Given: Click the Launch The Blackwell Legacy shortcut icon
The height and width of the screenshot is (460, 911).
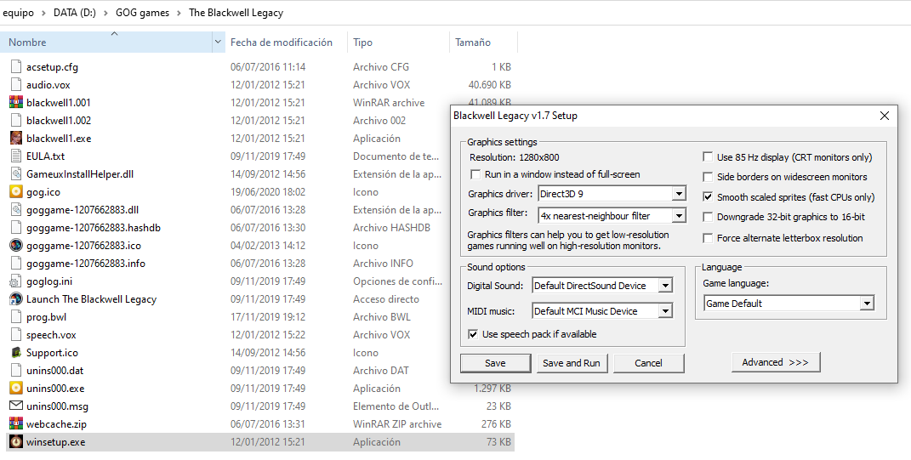Looking at the screenshot, I should (15, 299).
